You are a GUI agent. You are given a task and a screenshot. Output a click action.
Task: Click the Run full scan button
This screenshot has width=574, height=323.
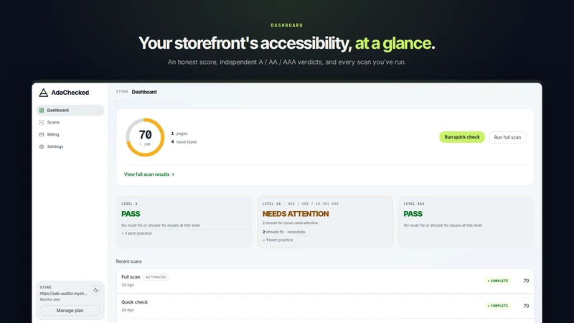pos(507,137)
